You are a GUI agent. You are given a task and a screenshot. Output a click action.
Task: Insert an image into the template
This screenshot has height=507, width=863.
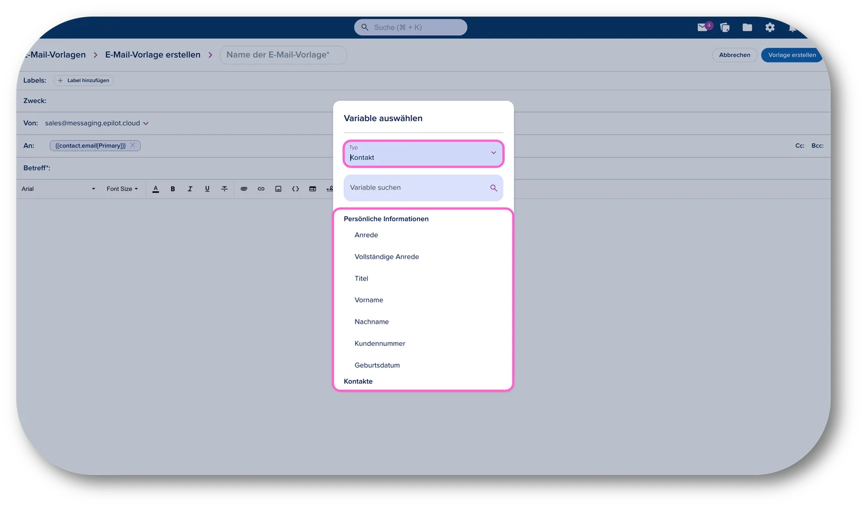(278, 189)
